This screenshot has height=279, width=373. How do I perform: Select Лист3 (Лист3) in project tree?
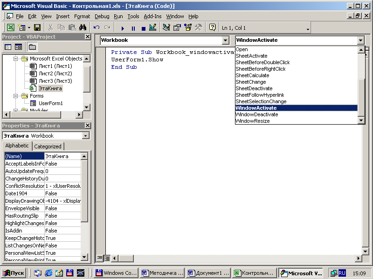pyautogui.click(x=55, y=81)
